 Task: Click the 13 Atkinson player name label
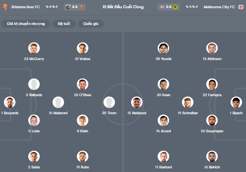point(212,59)
